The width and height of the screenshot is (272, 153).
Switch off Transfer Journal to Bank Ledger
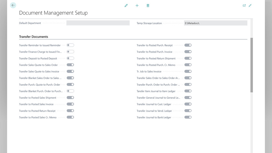pyautogui.click(x=188, y=117)
